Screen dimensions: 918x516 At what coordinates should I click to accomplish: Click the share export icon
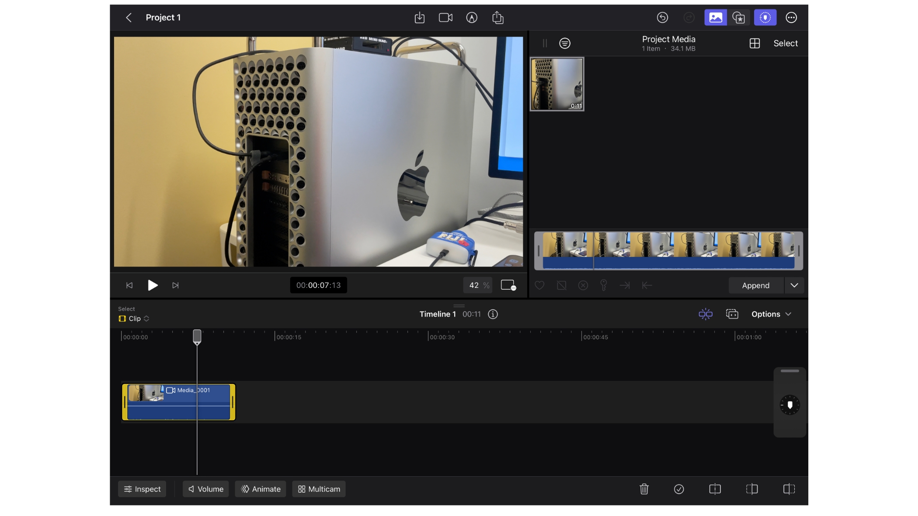click(498, 17)
